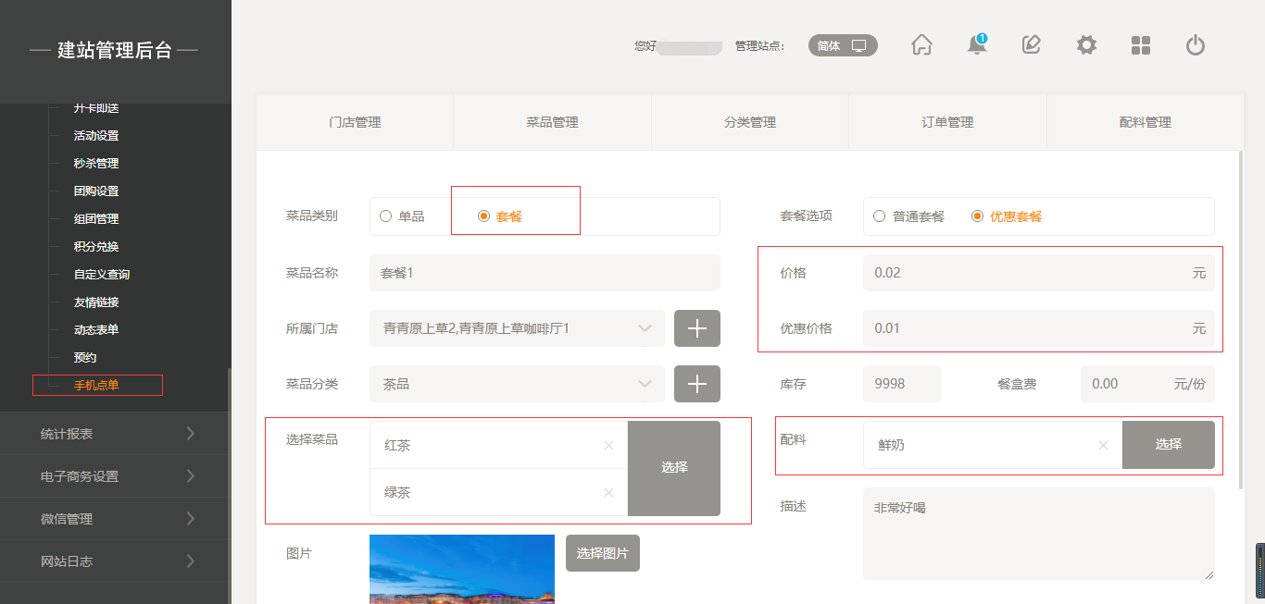
Task: Add a store with the plus button beside 所属门店
Action: [x=696, y=328]
